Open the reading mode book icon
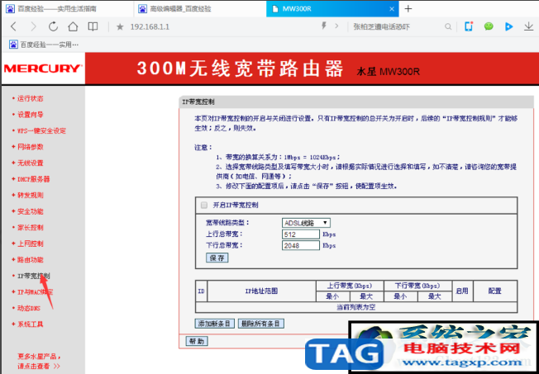The height and width of the screenshot is (374, 539). (93, 26)
